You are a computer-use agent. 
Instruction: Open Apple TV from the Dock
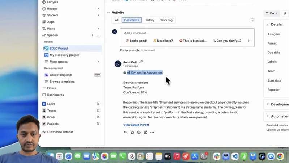pos(167,156)
